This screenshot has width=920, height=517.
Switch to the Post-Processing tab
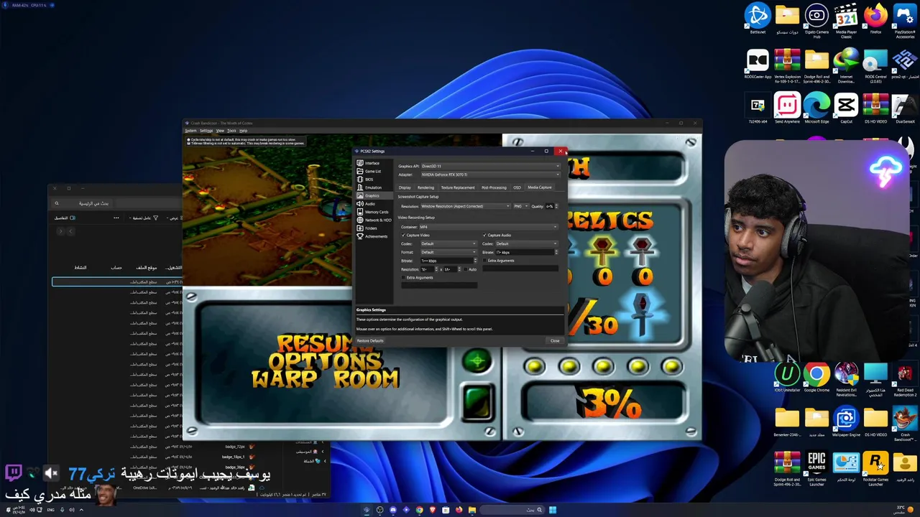[x=494, y=187]
